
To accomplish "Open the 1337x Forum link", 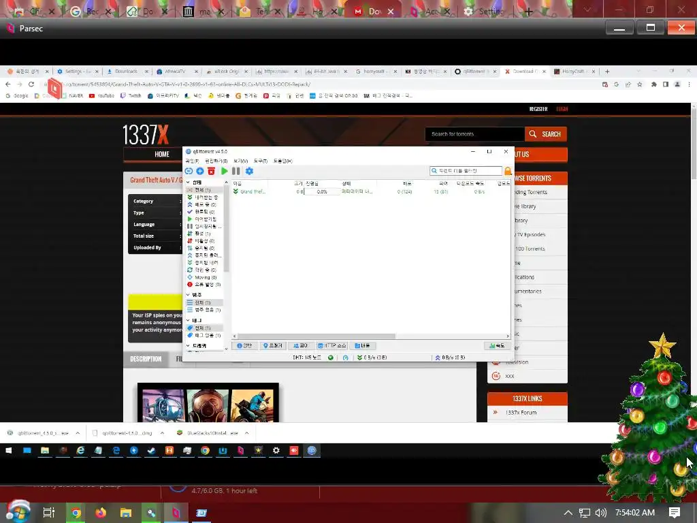I will [x=521, y=413].
